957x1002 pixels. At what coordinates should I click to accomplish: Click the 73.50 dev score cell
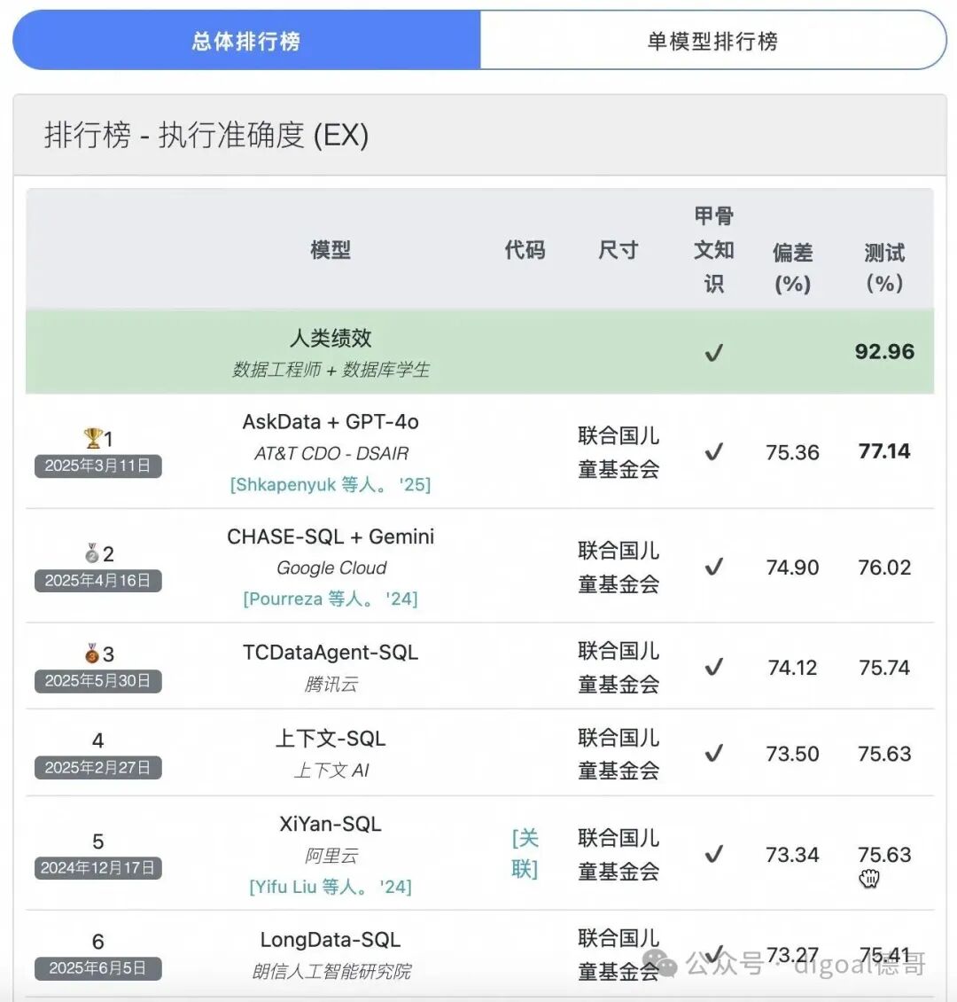792,754
